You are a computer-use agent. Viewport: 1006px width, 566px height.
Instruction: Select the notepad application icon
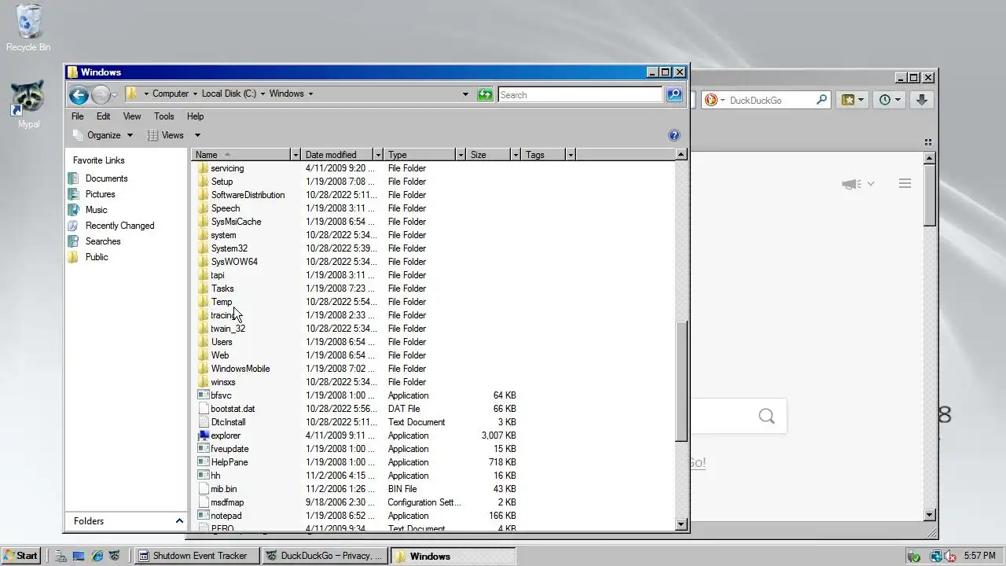point(204,516)
